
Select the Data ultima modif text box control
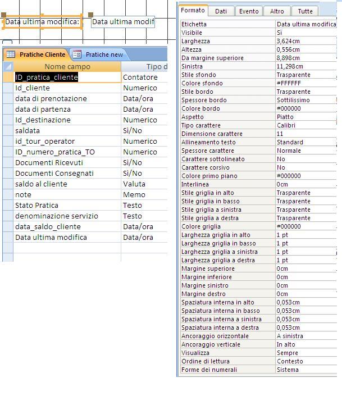pyautogui.click(x=123, y=22)
